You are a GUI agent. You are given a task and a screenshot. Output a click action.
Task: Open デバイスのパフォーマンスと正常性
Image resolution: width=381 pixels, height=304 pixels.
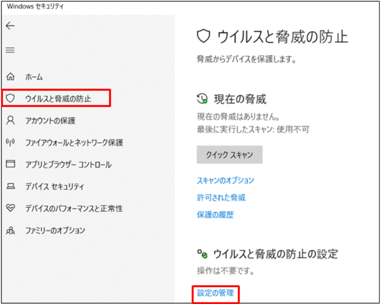[74, 209]
